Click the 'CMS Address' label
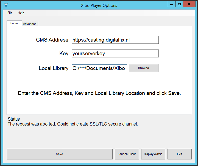Screen dimensions: 198x166 pos(52,40)
